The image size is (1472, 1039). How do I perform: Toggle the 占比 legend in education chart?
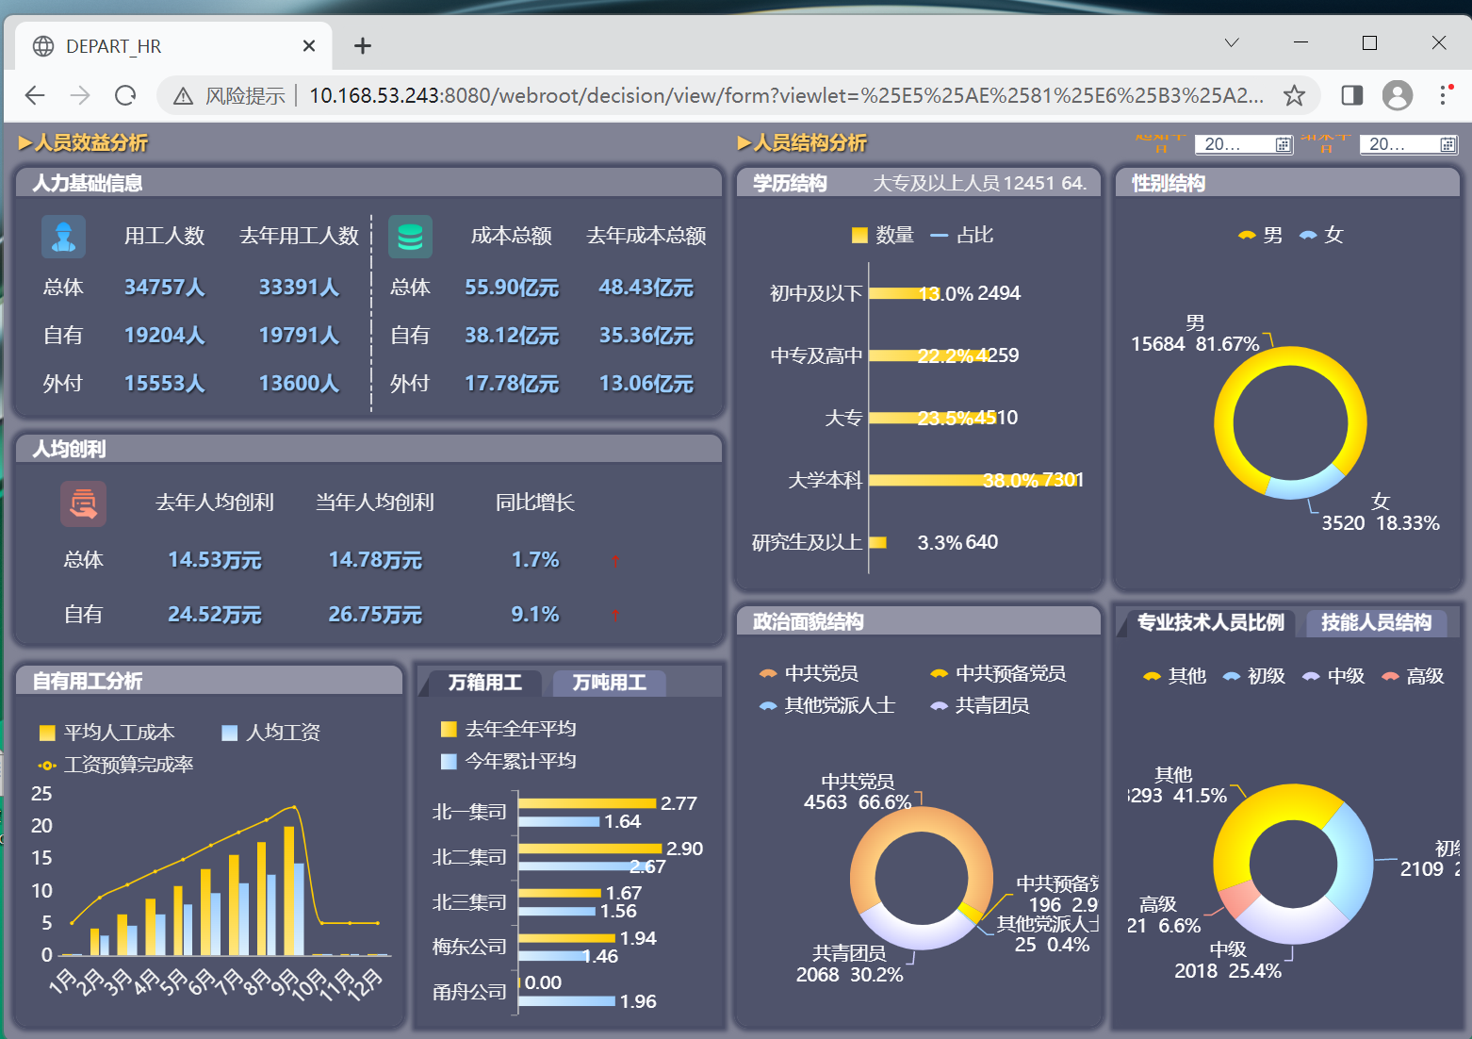click(961, 235)
